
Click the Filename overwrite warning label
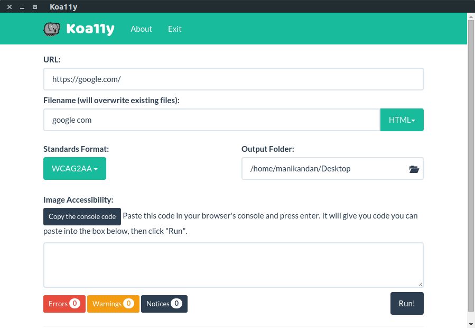coord(111,101)
